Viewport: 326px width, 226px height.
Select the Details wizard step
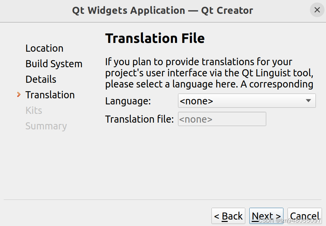41,79
